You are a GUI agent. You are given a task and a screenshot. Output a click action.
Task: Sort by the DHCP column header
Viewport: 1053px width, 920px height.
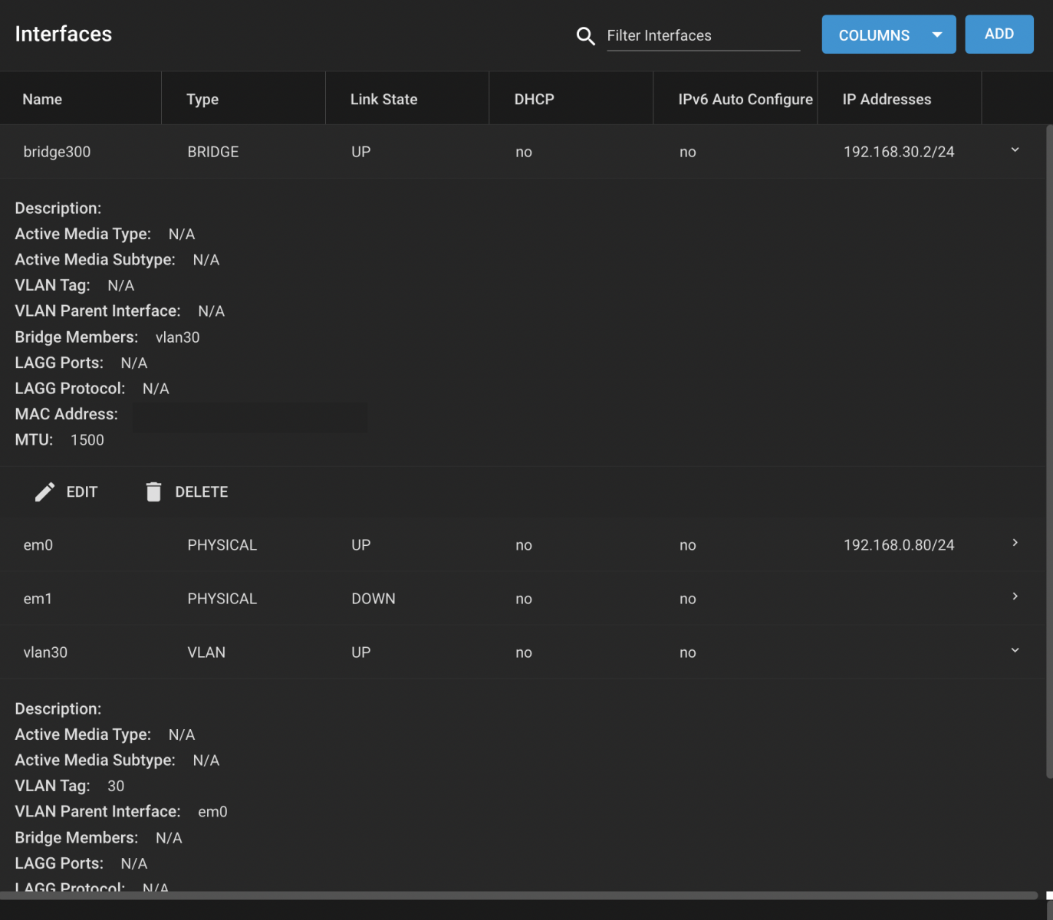534,100
